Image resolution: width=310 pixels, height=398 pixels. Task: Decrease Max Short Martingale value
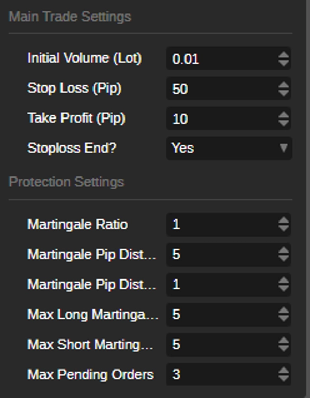(x=283, y=349)
